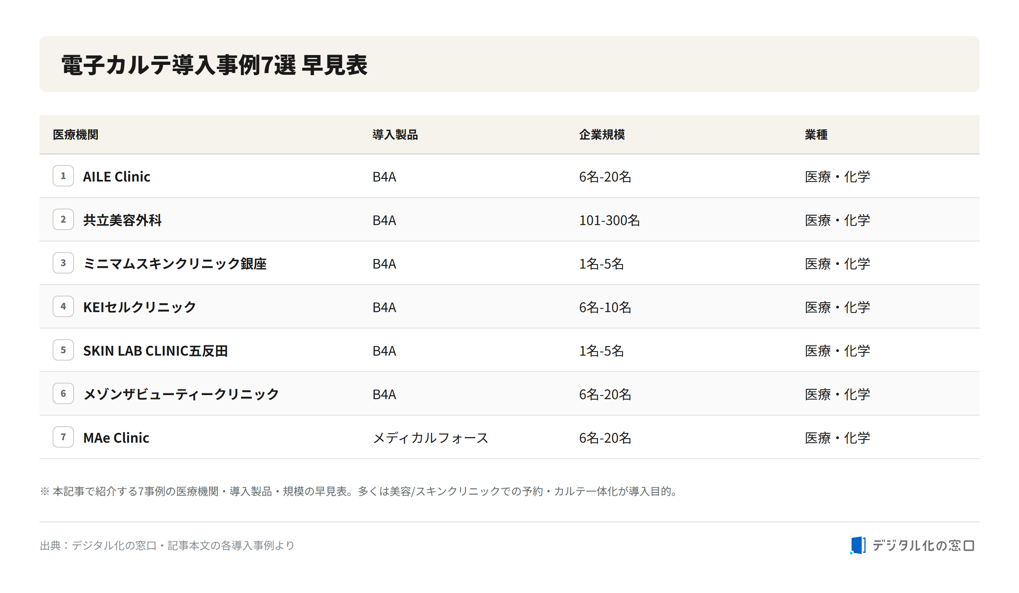This screenshot has height=593, width=1019.
Task: Click 医療・化学 in the メゾンザビューティークリニック row
Action: point(837,394)
